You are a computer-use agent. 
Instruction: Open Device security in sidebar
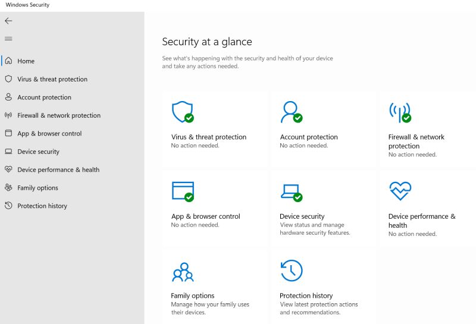coord(72,152)
